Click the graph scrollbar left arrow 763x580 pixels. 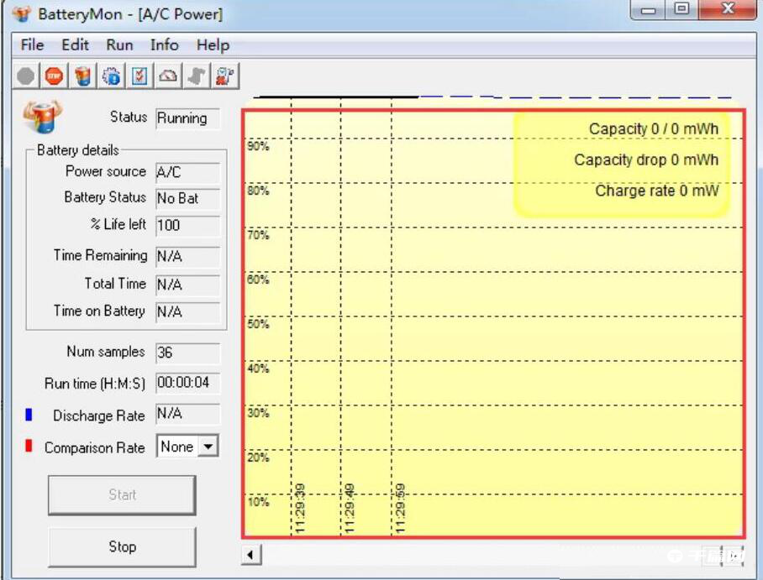pyautogui.click(x=251, y=555)
